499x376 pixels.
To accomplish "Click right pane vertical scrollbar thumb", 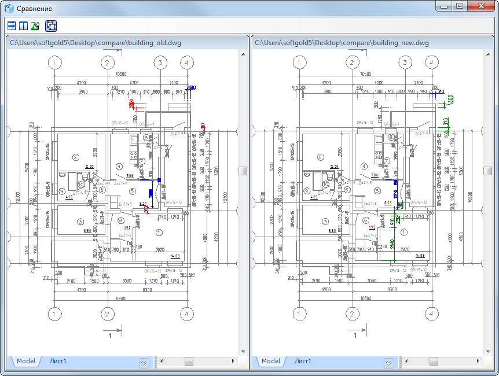I will pyautogui.click(x=488, y=171).
